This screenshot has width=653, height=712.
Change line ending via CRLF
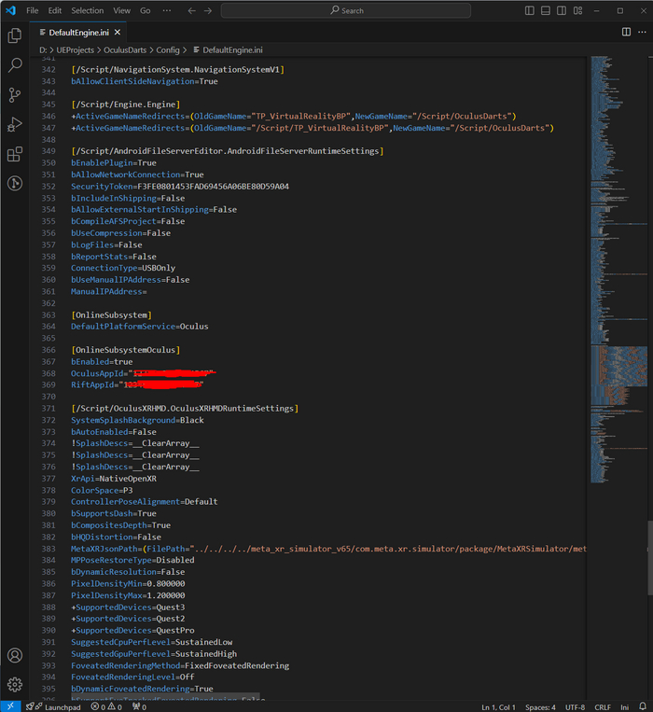pyautogui.click(x=603, y=707)
